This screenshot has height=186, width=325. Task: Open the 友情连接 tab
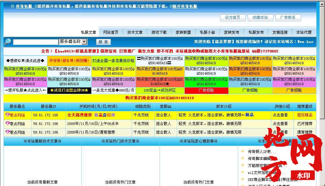tap(280, 32)
